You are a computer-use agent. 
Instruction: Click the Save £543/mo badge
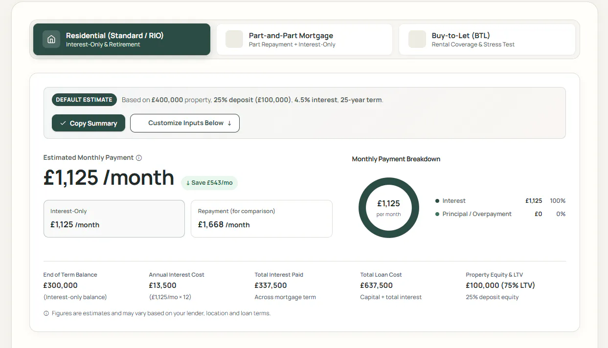click(x=209, y=183)
